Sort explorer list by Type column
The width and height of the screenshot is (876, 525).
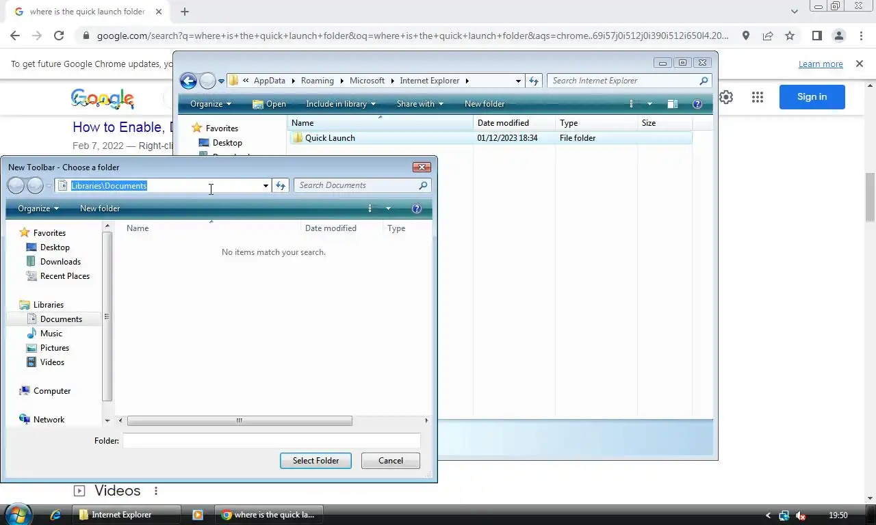click(596, 123)
